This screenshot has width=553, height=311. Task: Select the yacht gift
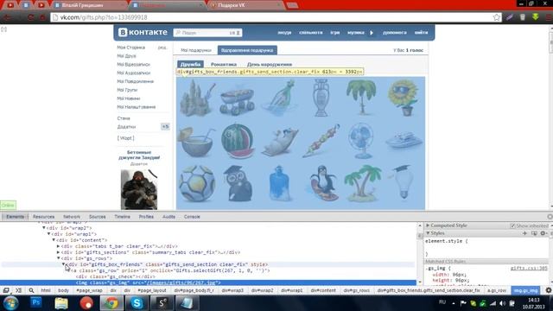404,140
